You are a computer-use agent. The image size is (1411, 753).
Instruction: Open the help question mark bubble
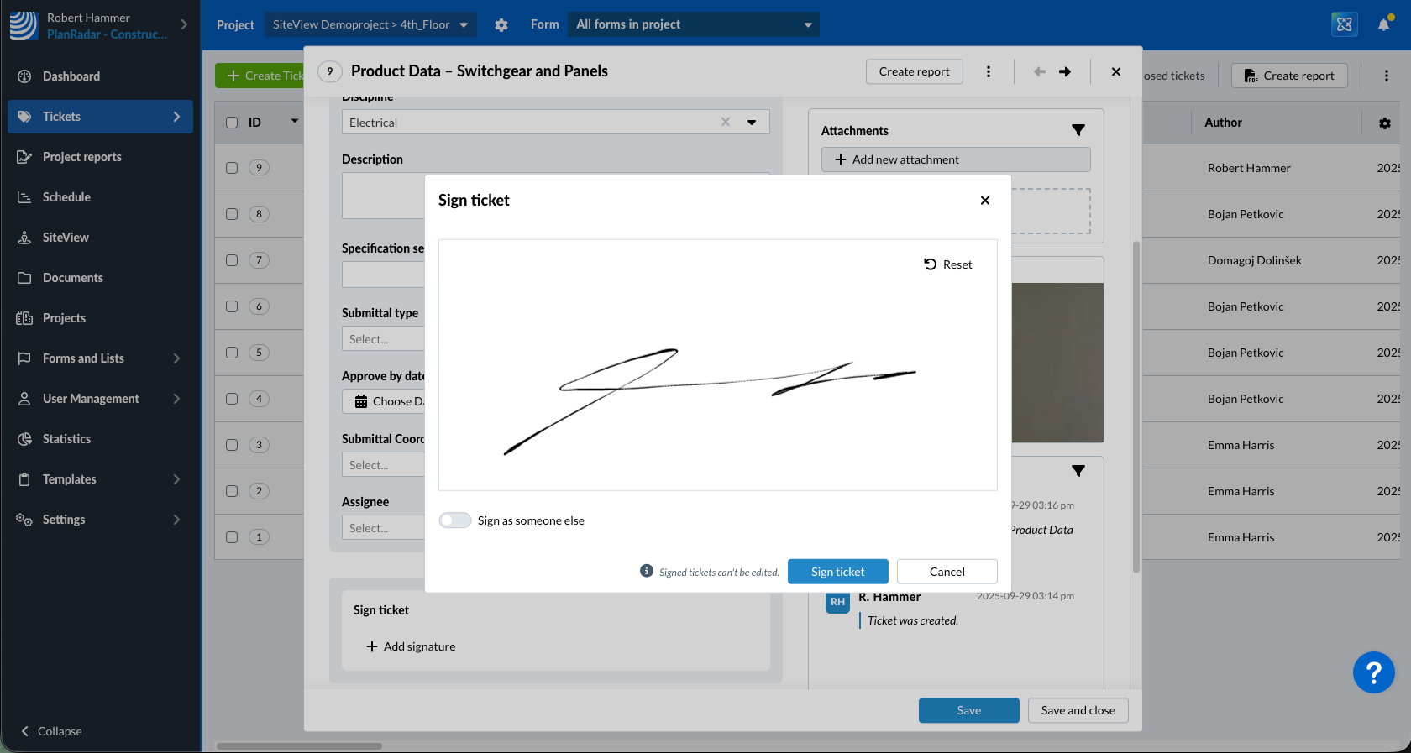coord(1373,672)
